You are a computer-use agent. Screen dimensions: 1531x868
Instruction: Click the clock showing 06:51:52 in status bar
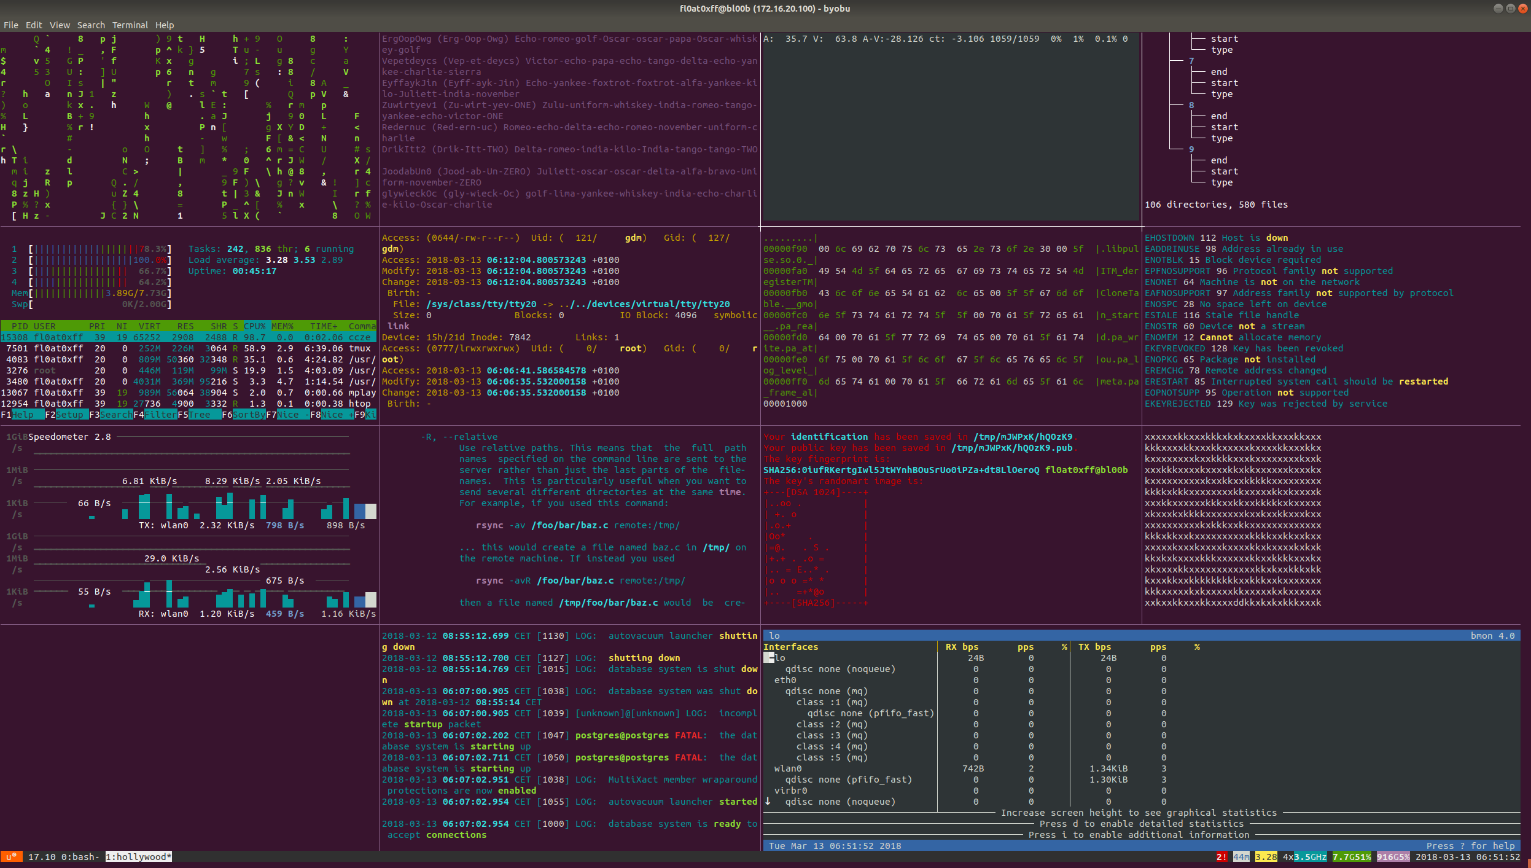pyautogui.click(x=1498, y=856)
